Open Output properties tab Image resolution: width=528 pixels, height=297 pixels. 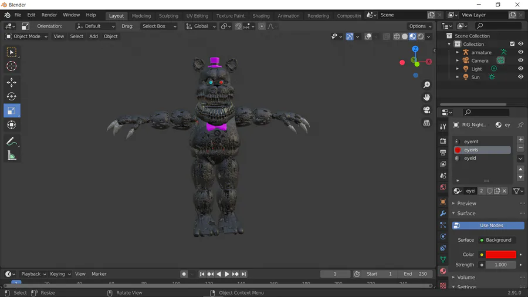pyautogui.click(x=443, y=153)
